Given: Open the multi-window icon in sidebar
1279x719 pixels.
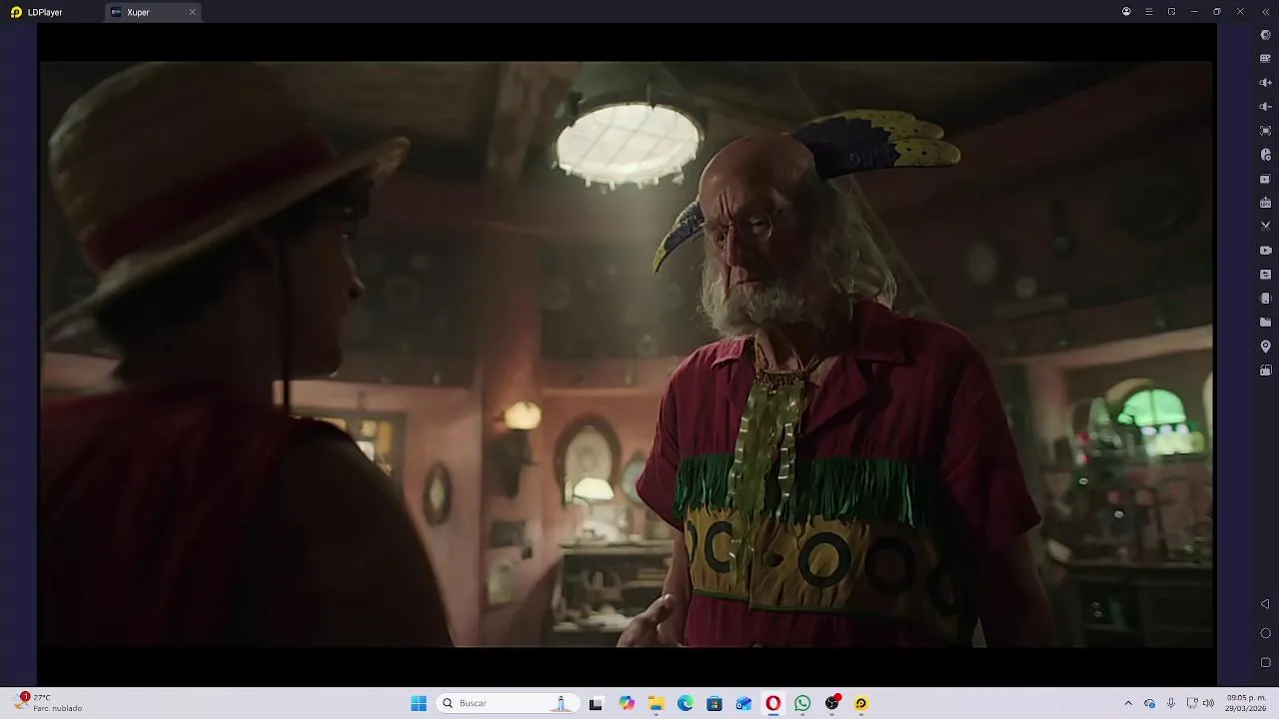Looking at the screenshot, I should point(1265,370).
